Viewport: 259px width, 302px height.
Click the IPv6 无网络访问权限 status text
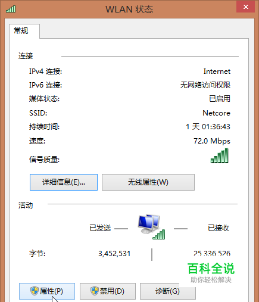coord(205,85)
